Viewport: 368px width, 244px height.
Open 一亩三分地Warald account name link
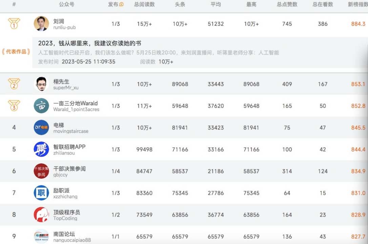click(x=75, y=103)
